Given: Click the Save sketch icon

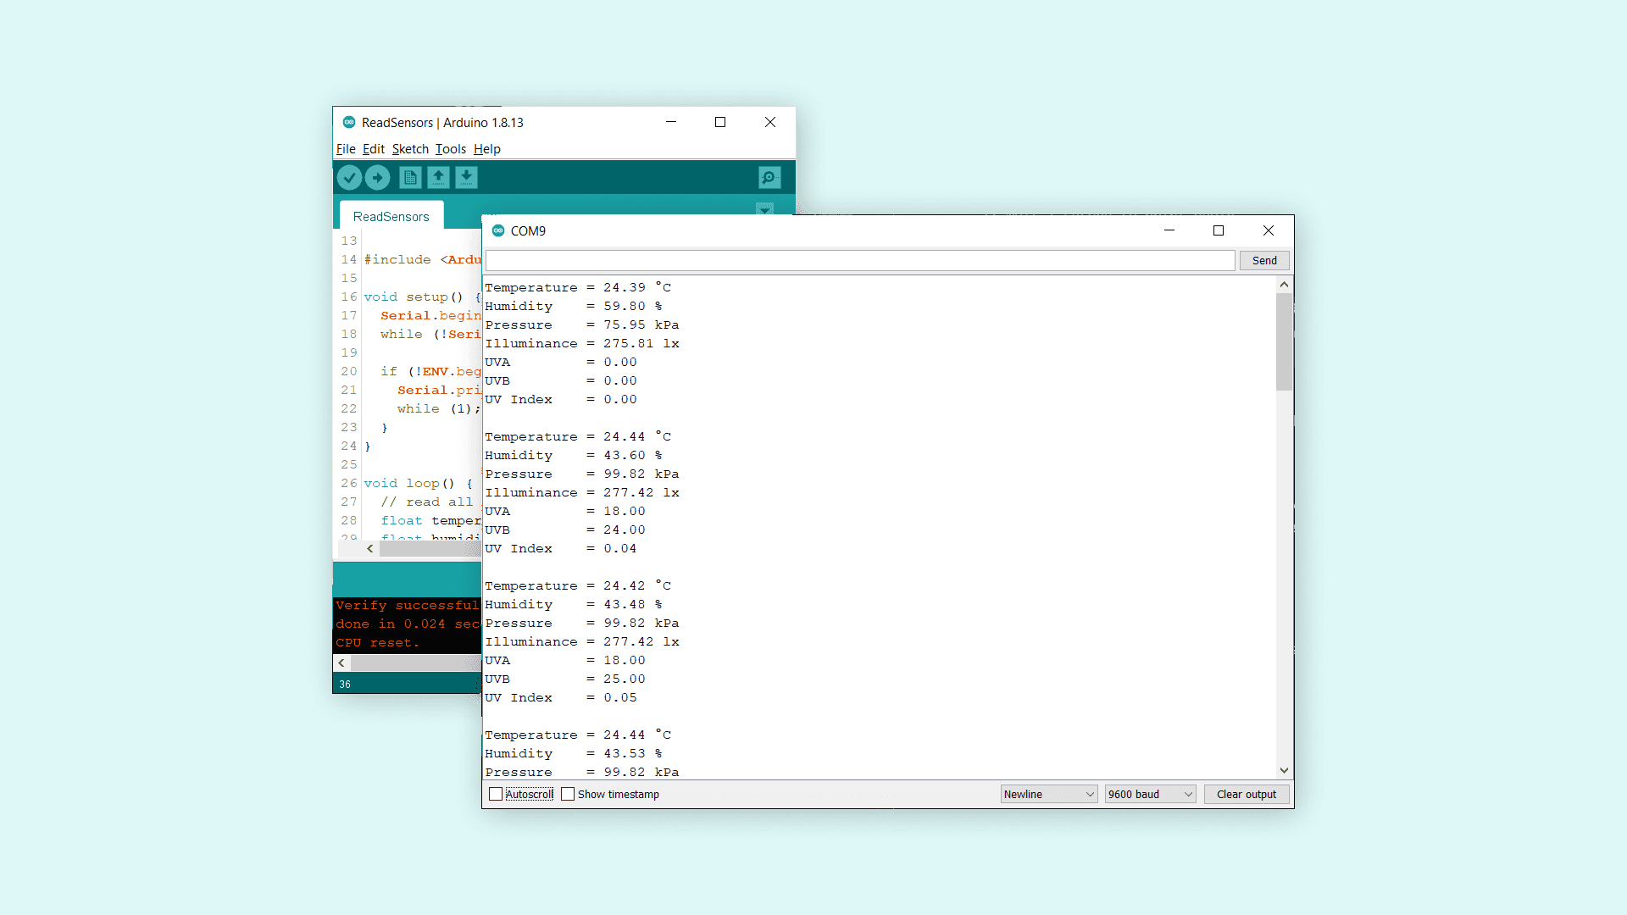Looking at the screenshot, I should (x=466, y=178).
